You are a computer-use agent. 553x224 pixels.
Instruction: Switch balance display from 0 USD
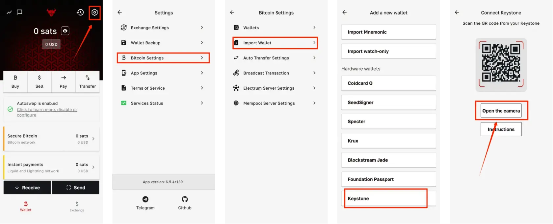point(51,44)
